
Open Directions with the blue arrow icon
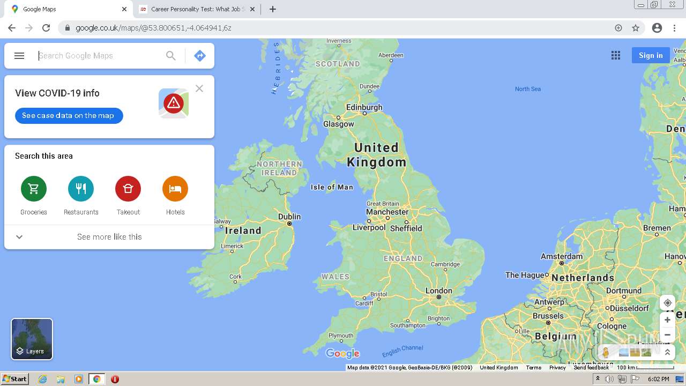click(x=200, y=56)
